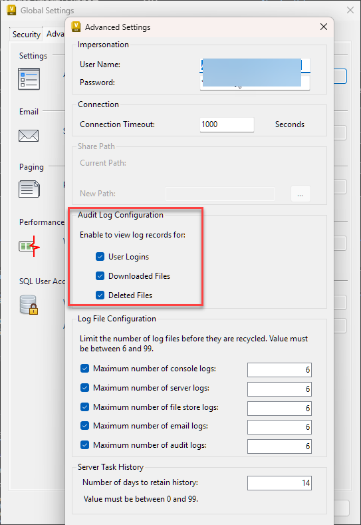Click the 'Impersonation' group label
The image size is (361, 525).
click(x=103, y=45)
